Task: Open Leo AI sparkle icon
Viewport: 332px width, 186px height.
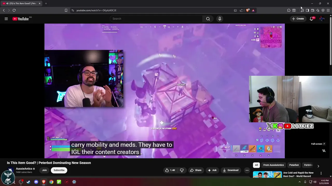Action: (x=318, y=10)
